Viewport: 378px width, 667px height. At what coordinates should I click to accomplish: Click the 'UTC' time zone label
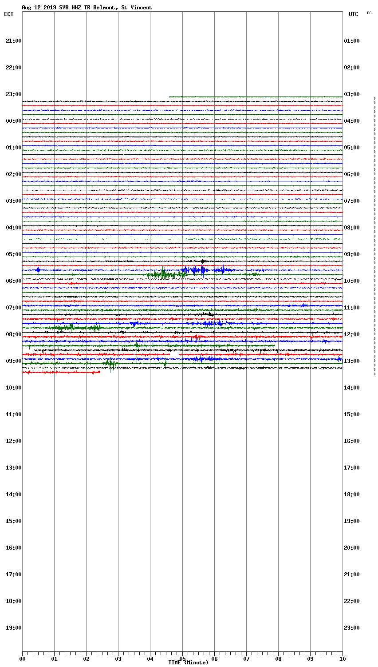pos(354,14)
